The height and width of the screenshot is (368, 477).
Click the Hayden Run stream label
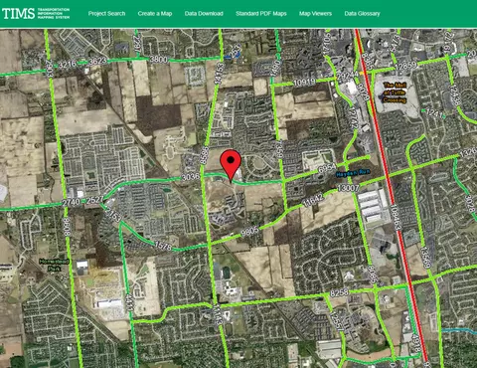(353, 173)
